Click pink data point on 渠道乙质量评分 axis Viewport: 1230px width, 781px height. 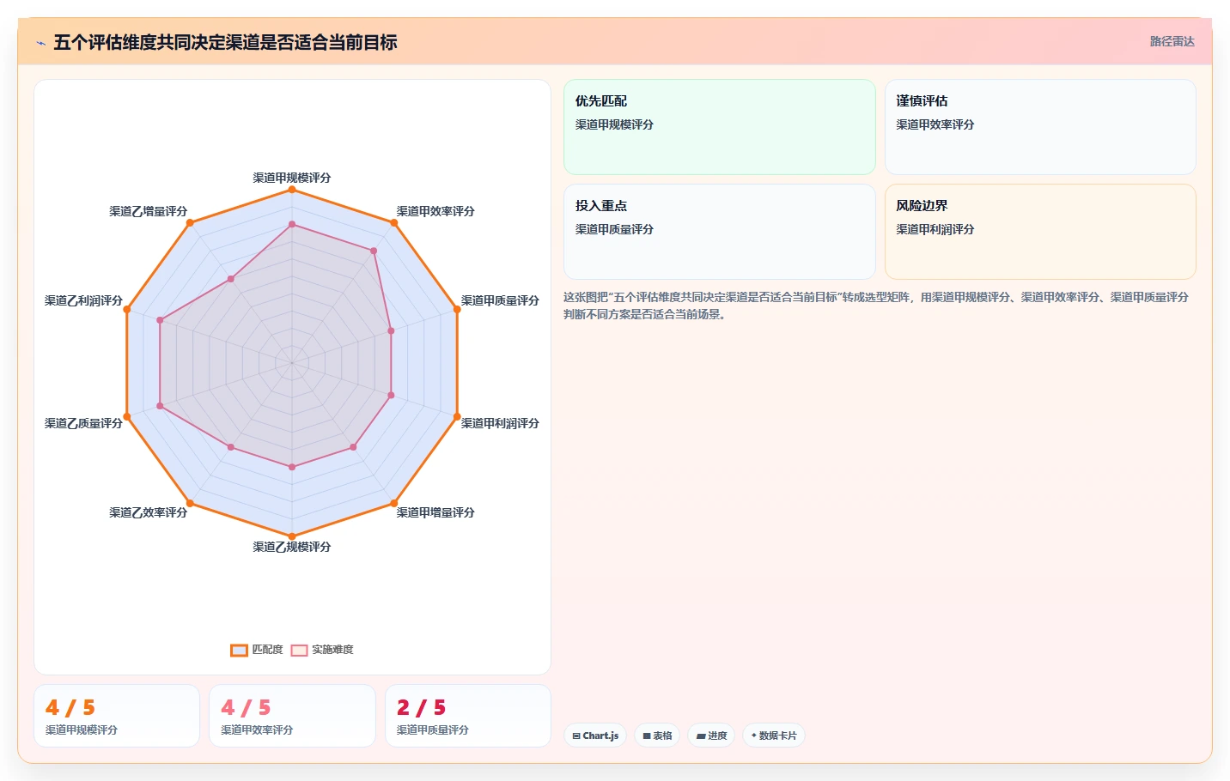point(160,406)
